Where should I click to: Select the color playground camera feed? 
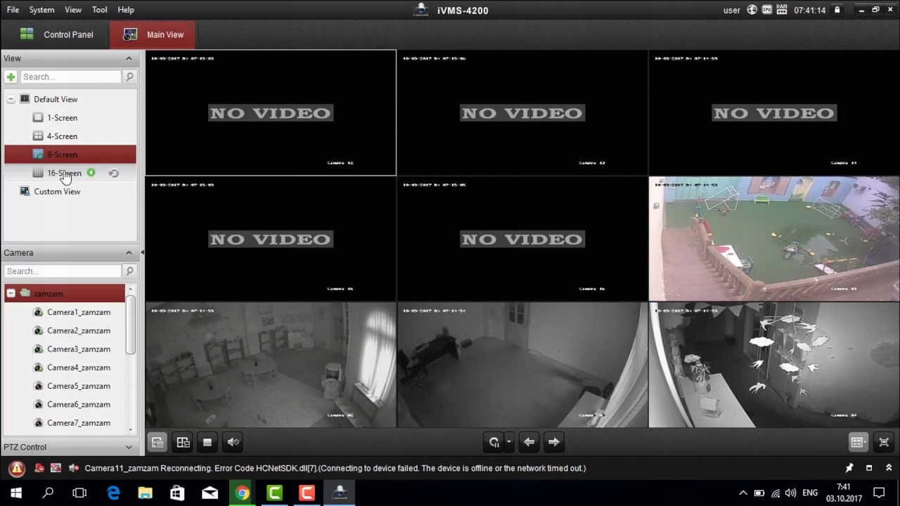[x=774, y=239]
